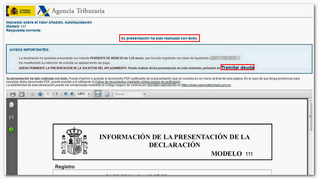
Task: Zoom out with the minus button
Action: (66, 94)
